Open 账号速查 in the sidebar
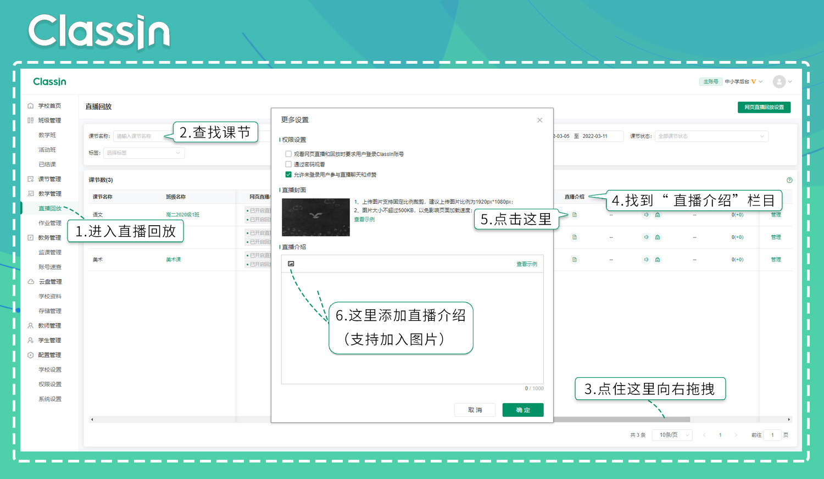Screen dimensions: 824x479 [x=50, y=267]
